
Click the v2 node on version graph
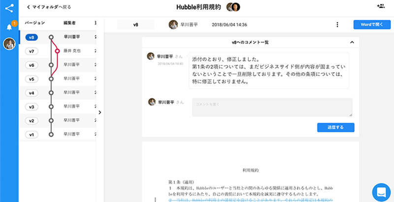tap(51, 120)
